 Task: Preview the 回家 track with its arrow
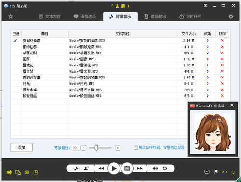208,59
